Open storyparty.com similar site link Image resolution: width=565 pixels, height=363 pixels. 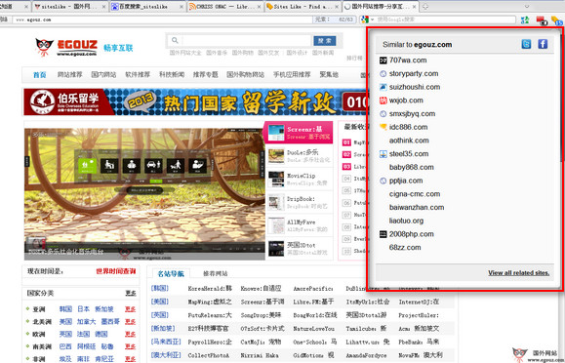tap(414, 73)
